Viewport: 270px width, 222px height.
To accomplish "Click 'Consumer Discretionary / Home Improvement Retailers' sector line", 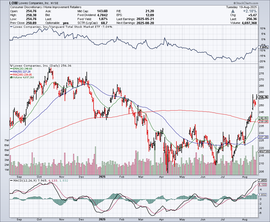I will [x=46, y=7].
